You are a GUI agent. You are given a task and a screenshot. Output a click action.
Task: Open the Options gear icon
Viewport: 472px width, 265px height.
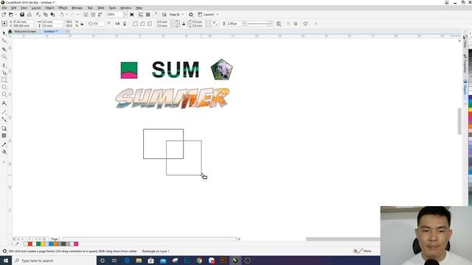point(191,15)
